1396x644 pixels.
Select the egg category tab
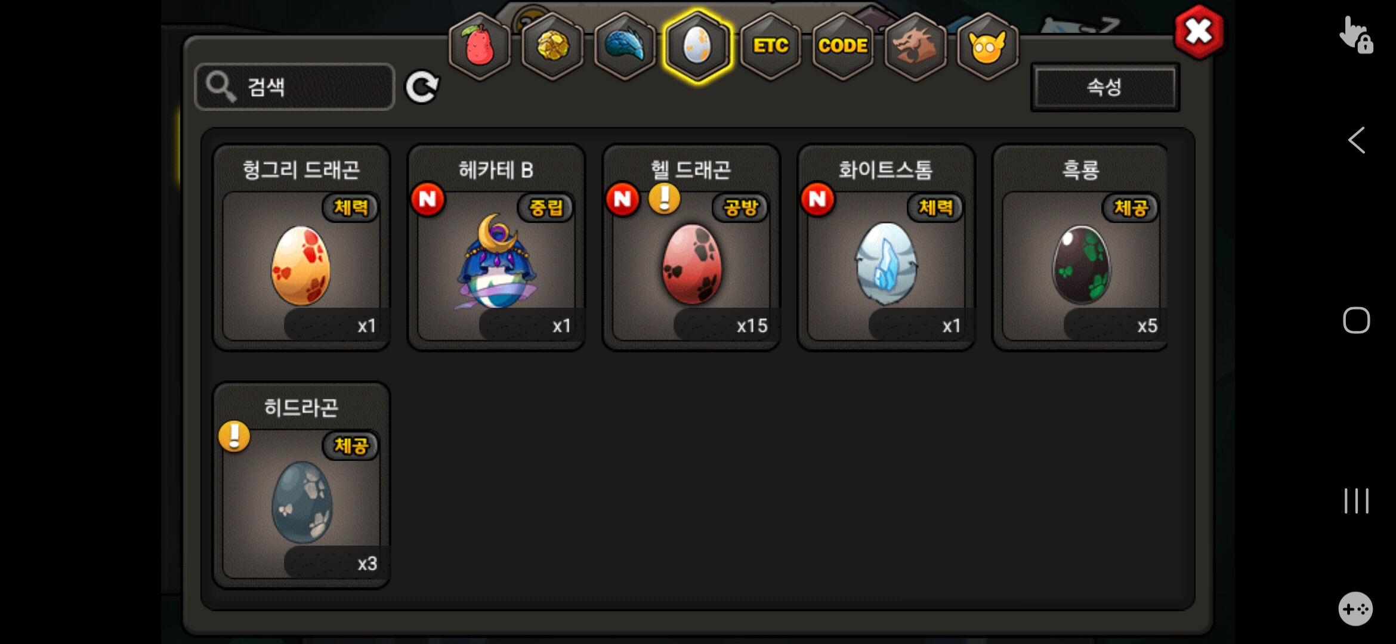[697, 46]
